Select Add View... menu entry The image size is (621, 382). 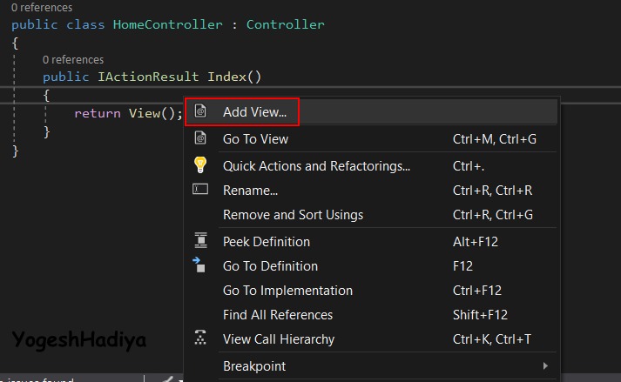coord(254,111)
